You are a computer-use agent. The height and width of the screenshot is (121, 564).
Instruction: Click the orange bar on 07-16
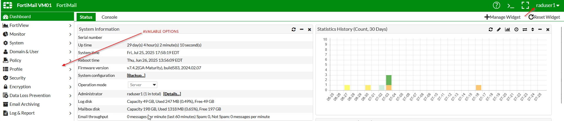pyautogui.click(x=479, y=88)
